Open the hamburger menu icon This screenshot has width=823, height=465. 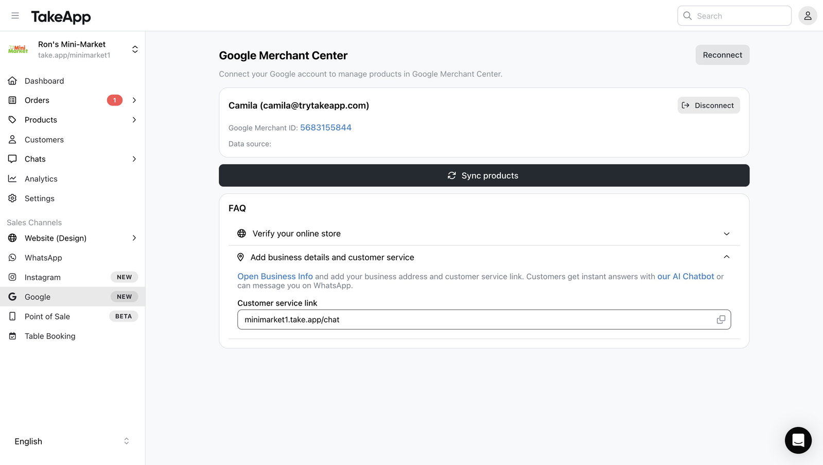[15, 15]
